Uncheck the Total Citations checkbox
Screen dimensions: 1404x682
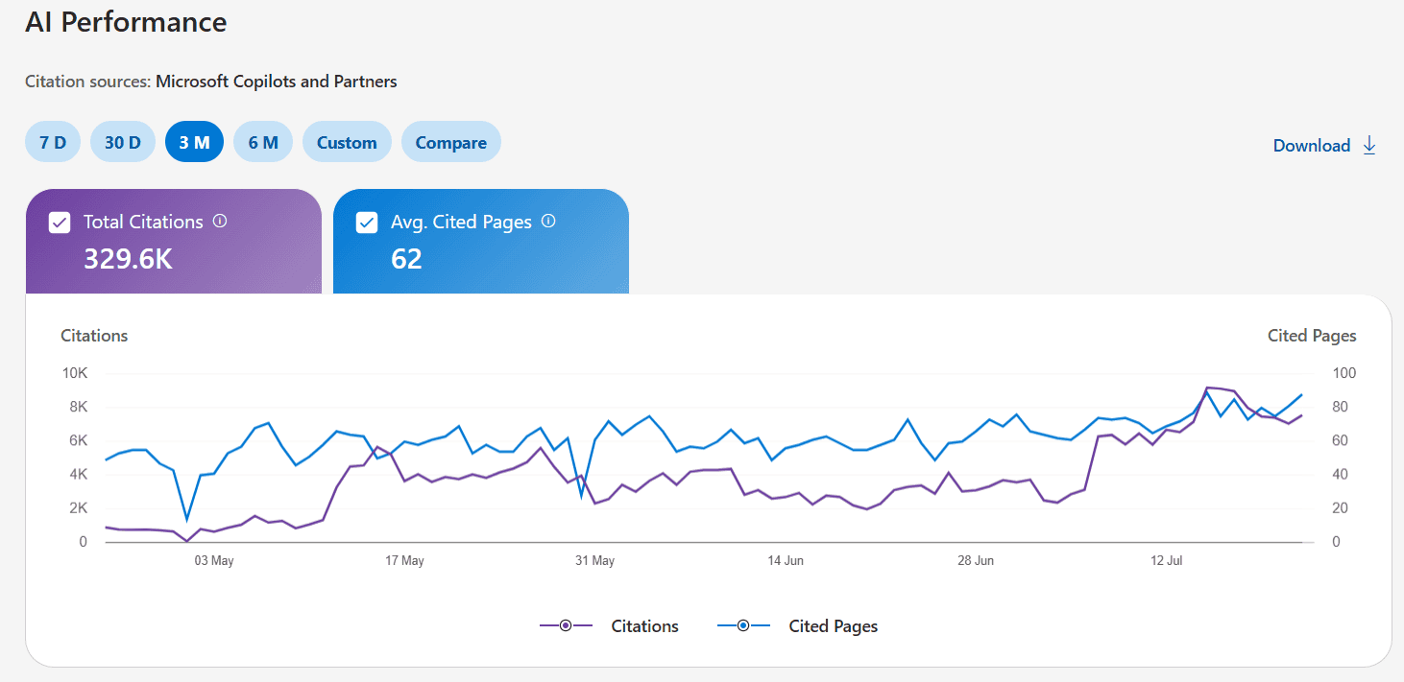(x=60, y=223)
